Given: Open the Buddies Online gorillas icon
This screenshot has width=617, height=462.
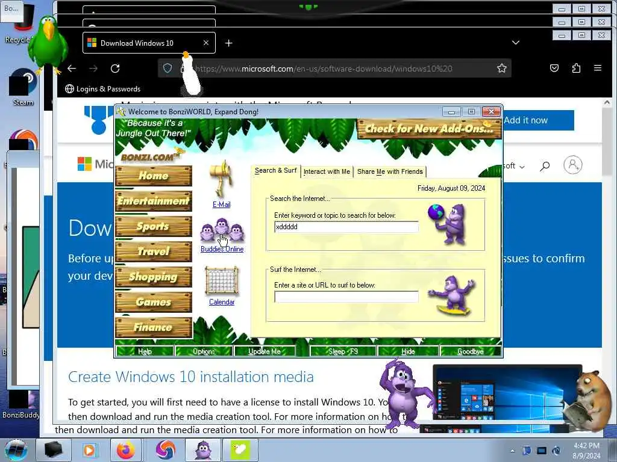Looking at the screenshot, I should click(222, 231).
